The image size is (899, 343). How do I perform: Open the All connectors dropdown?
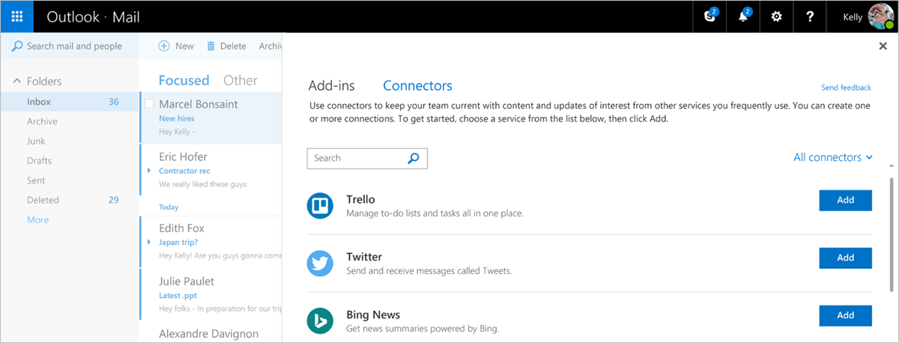pyautogui.click(x=833, y=157)
